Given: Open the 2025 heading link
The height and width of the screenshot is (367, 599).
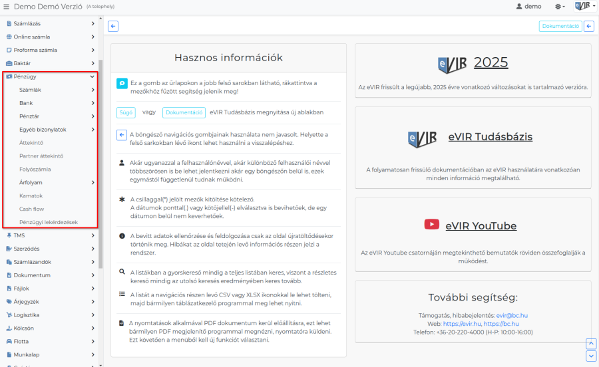Looking at the screenshot, I should pos(491,62).
